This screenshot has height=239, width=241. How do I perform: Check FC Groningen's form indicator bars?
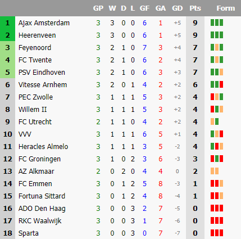217,159
